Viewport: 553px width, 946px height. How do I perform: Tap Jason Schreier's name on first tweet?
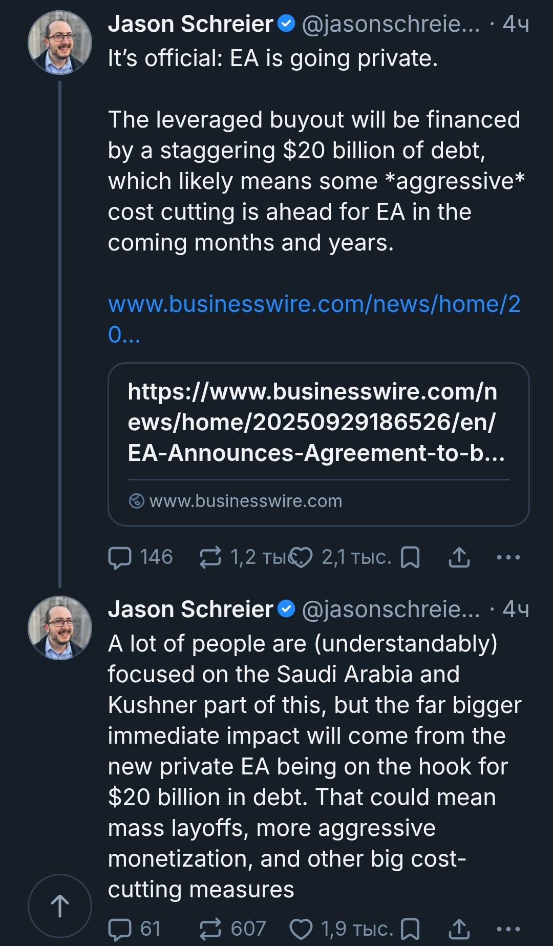190,24
